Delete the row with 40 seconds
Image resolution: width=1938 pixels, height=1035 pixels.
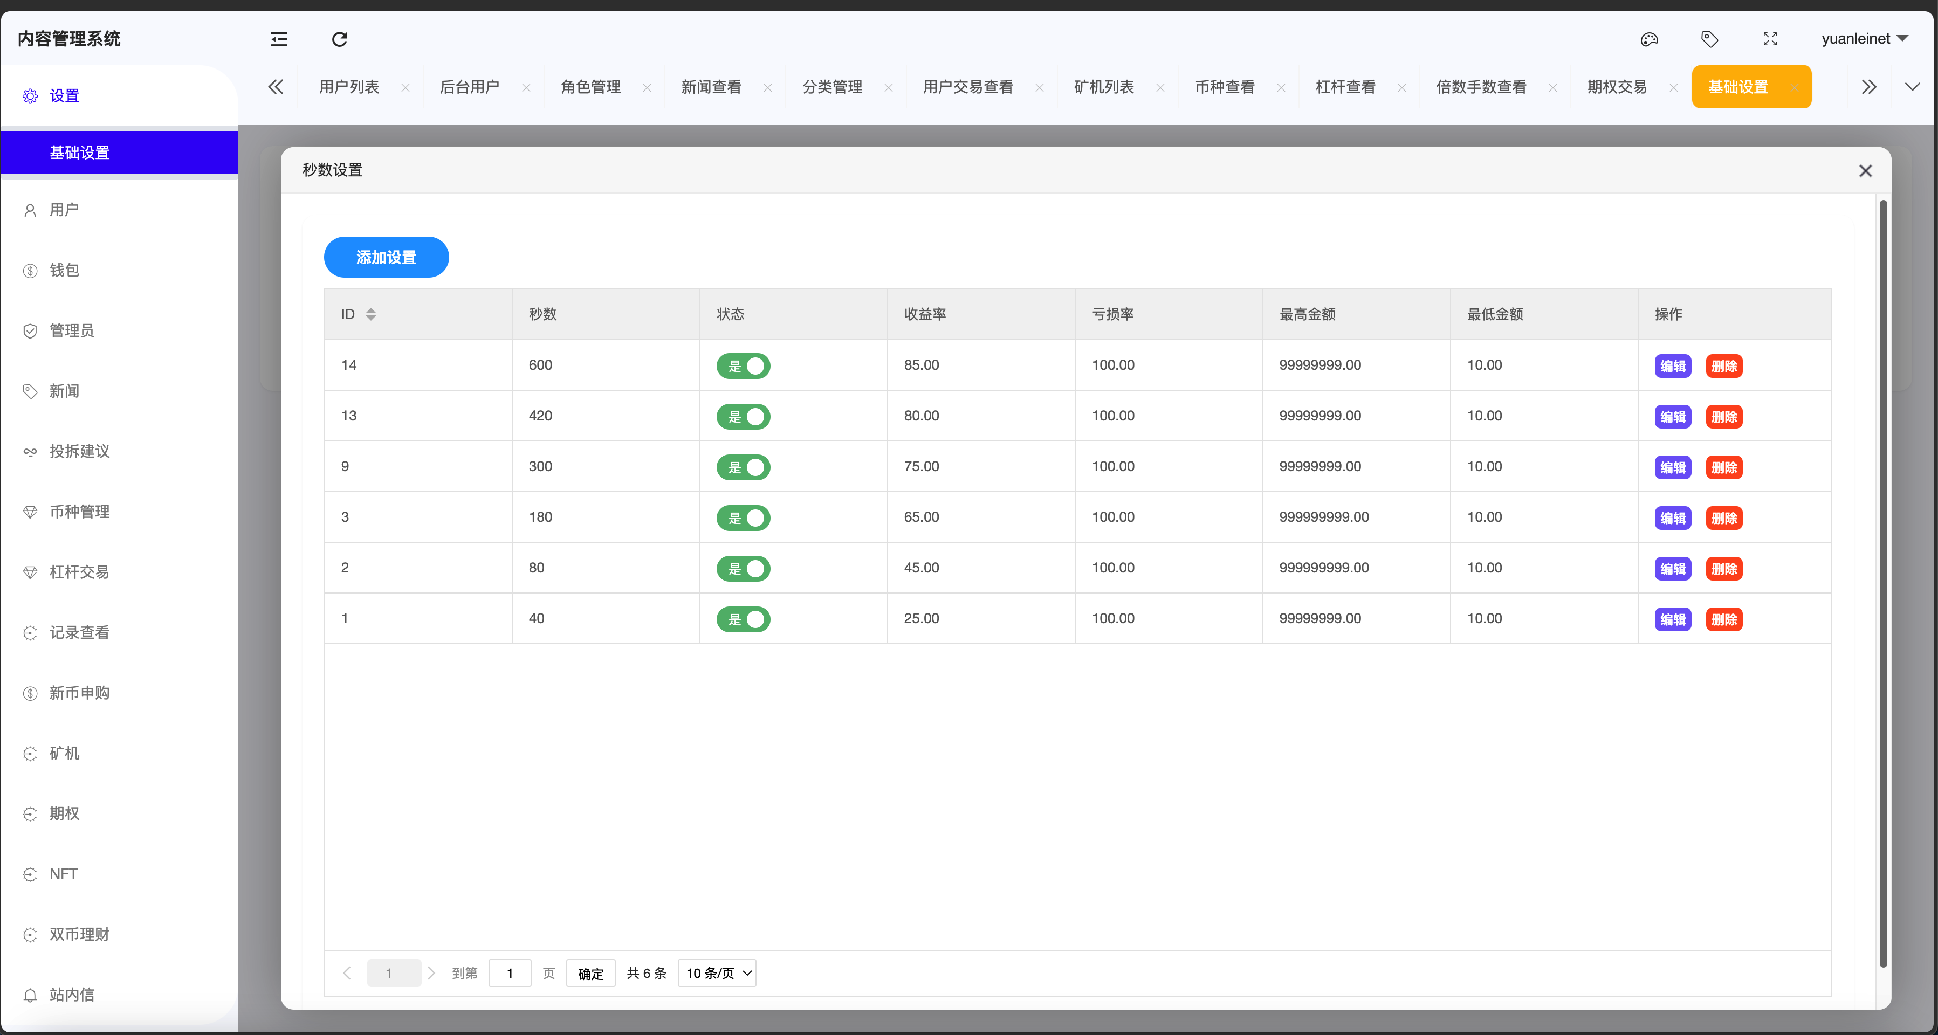(1724, 619)
